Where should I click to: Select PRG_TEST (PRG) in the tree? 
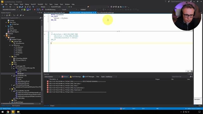point(20,98)
